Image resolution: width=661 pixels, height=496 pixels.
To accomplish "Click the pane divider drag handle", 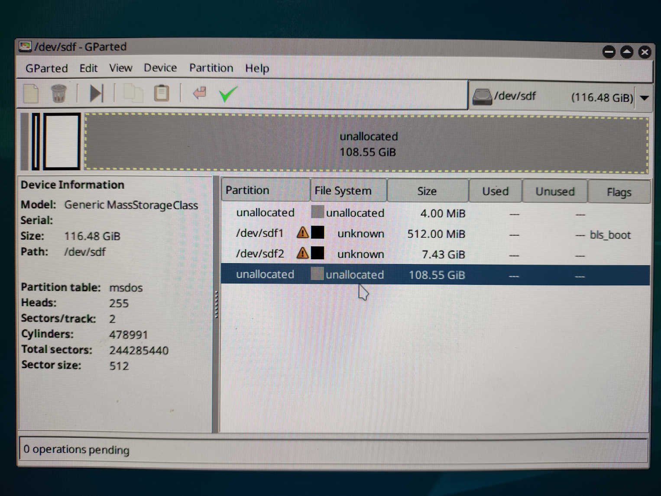I will [x=216, y=305].
